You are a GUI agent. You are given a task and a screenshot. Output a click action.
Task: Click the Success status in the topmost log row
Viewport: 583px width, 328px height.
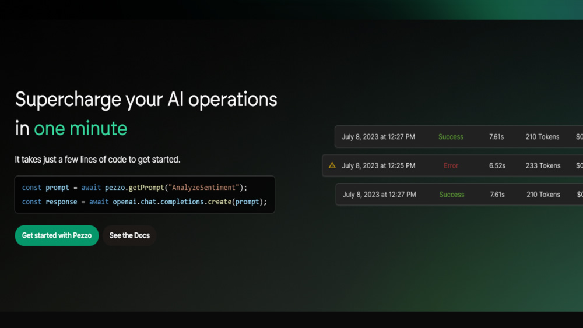[451, 137]
